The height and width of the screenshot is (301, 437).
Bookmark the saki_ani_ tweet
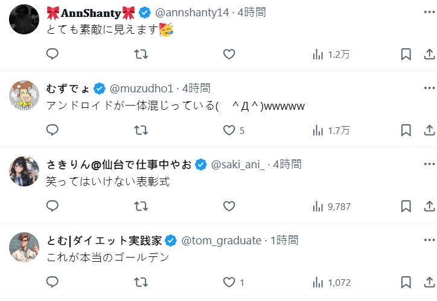406,206
